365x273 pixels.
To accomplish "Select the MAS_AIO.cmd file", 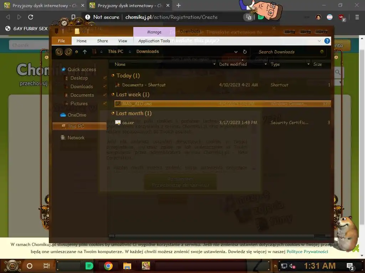I will click(222, 104).
